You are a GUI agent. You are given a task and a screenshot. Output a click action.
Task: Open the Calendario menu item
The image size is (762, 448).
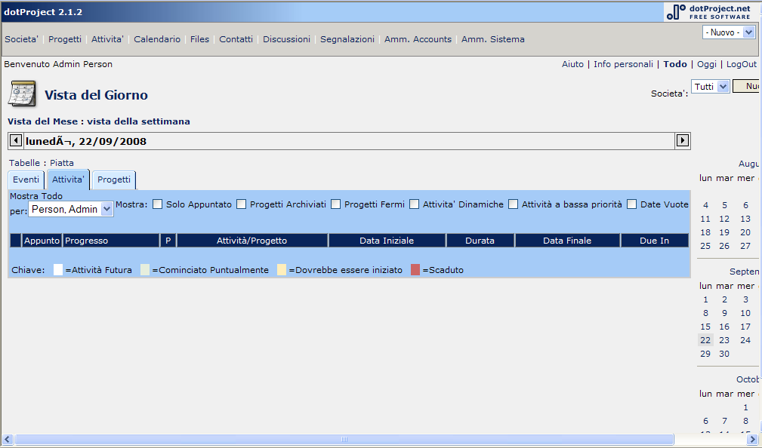coord(157,39)
